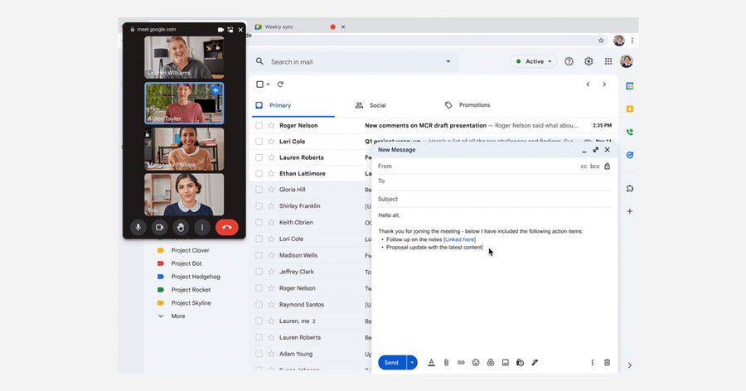746x391 pixels.
Task: Click the lock icon in From row
Action: coord(607,166)
